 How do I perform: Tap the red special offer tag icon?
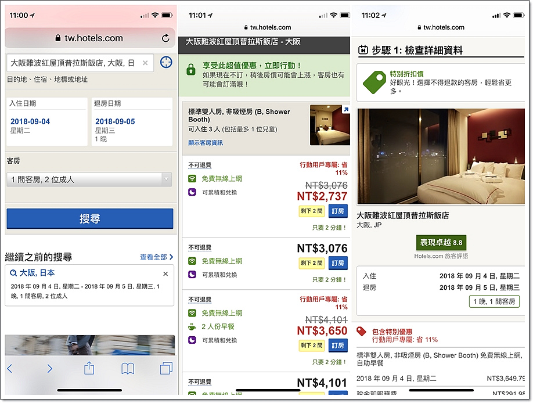click(361, 331)
